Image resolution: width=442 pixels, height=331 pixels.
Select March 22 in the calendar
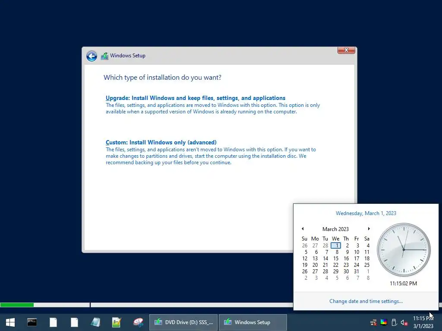(336, 265)
